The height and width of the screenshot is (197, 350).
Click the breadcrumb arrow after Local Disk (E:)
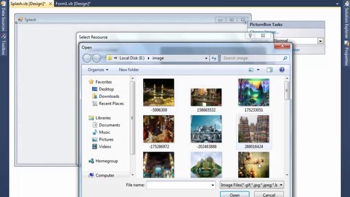(x=148, y=59)
